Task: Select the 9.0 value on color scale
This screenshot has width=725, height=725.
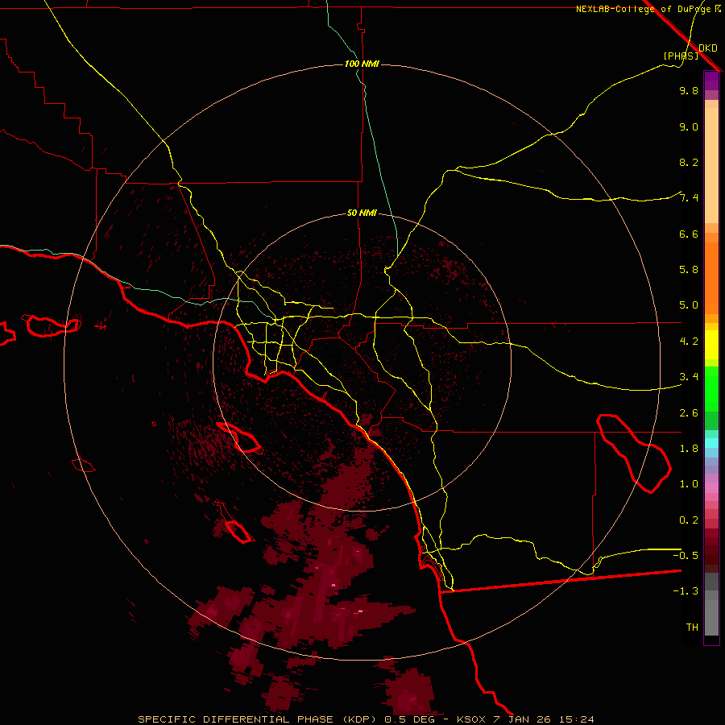Action: pyautogui.click(x=689, y=126)
